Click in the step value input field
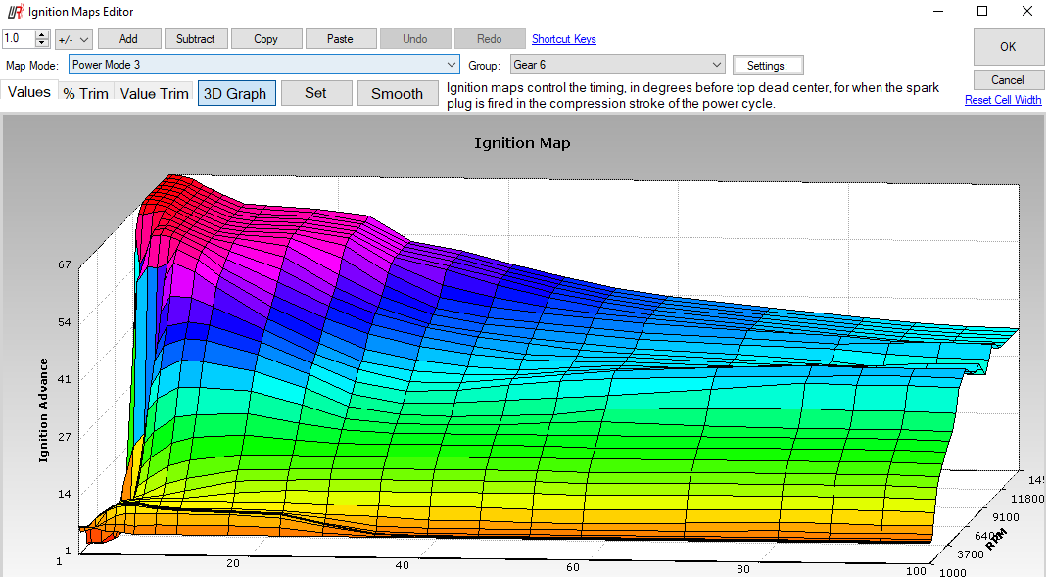This screenshot has height=577, width=1048. coord(18,39)
